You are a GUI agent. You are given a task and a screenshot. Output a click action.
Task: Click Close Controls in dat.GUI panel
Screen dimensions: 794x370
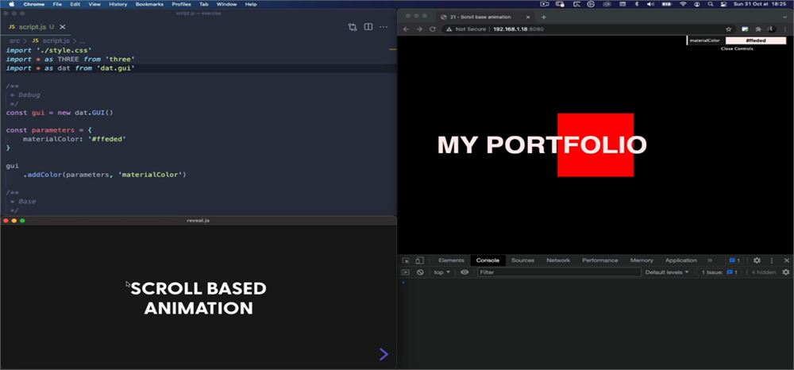737,48
